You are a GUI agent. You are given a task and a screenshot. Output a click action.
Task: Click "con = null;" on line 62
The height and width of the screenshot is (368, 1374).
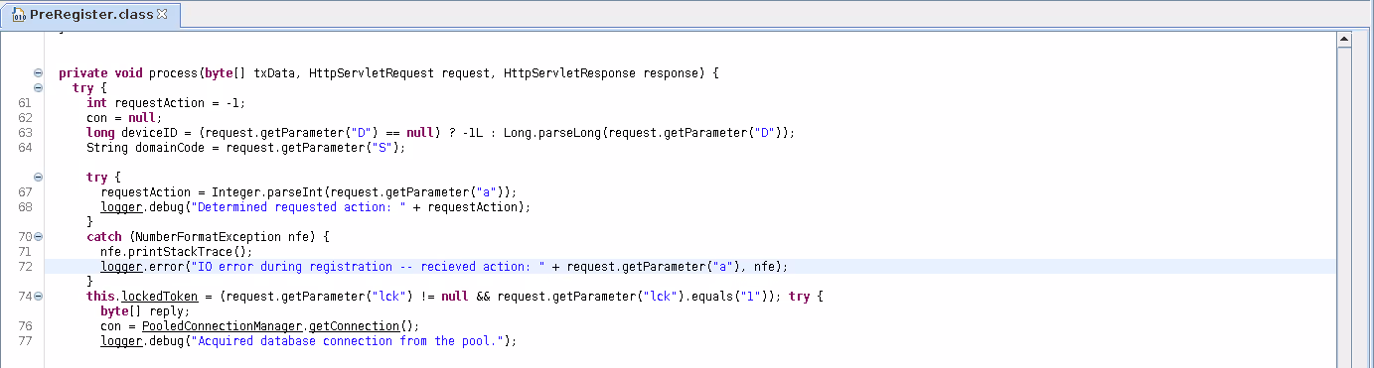click(124, 118)
